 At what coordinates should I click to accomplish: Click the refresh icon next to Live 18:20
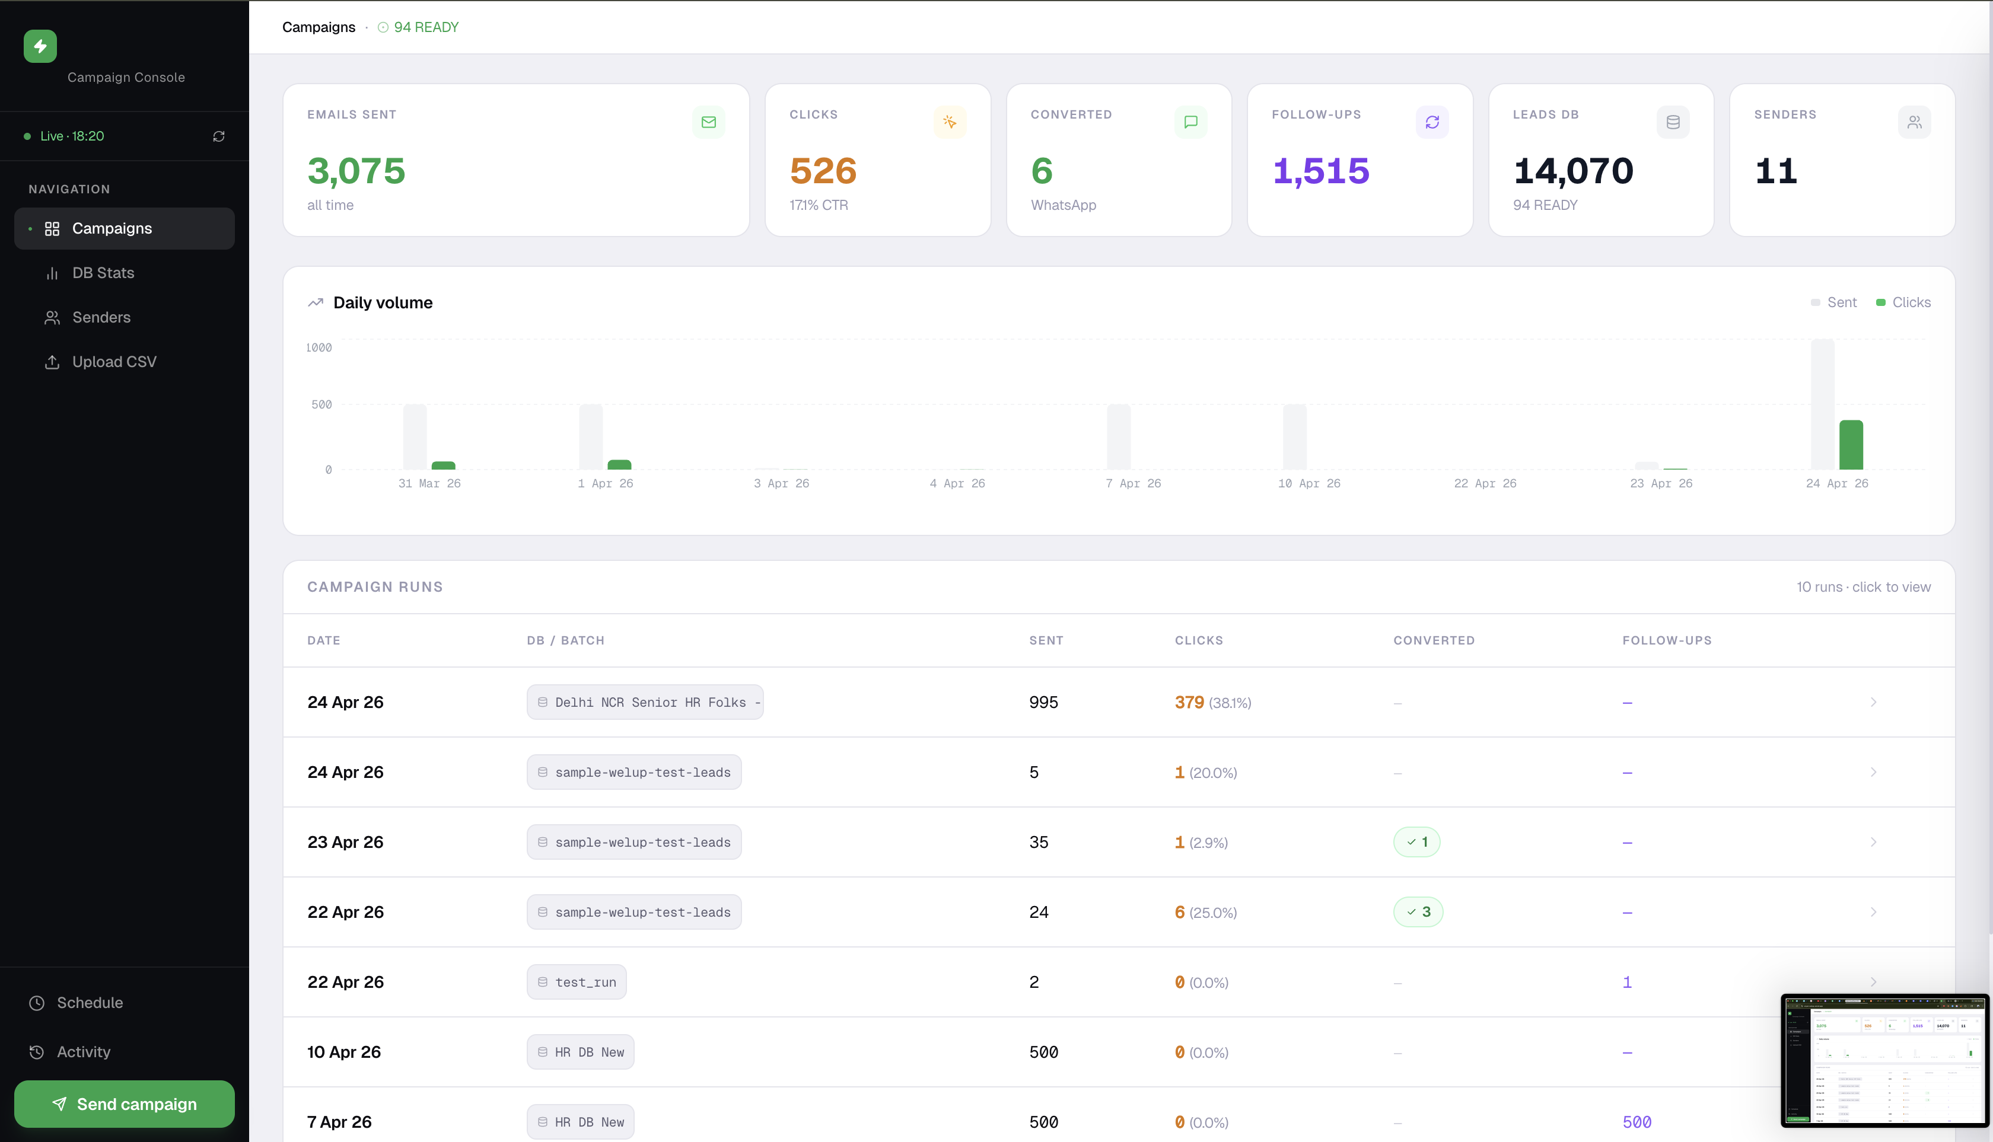coord(219,136)
